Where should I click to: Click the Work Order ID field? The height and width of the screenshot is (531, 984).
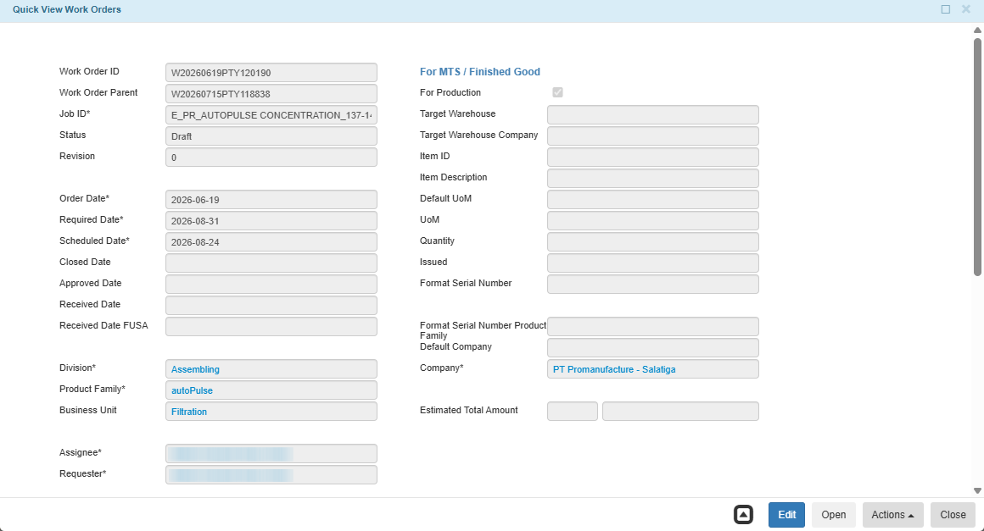click(x=271, y=73)
